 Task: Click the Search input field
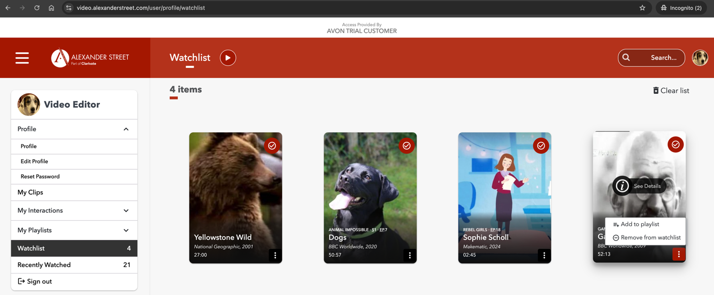tap(657, 58)
